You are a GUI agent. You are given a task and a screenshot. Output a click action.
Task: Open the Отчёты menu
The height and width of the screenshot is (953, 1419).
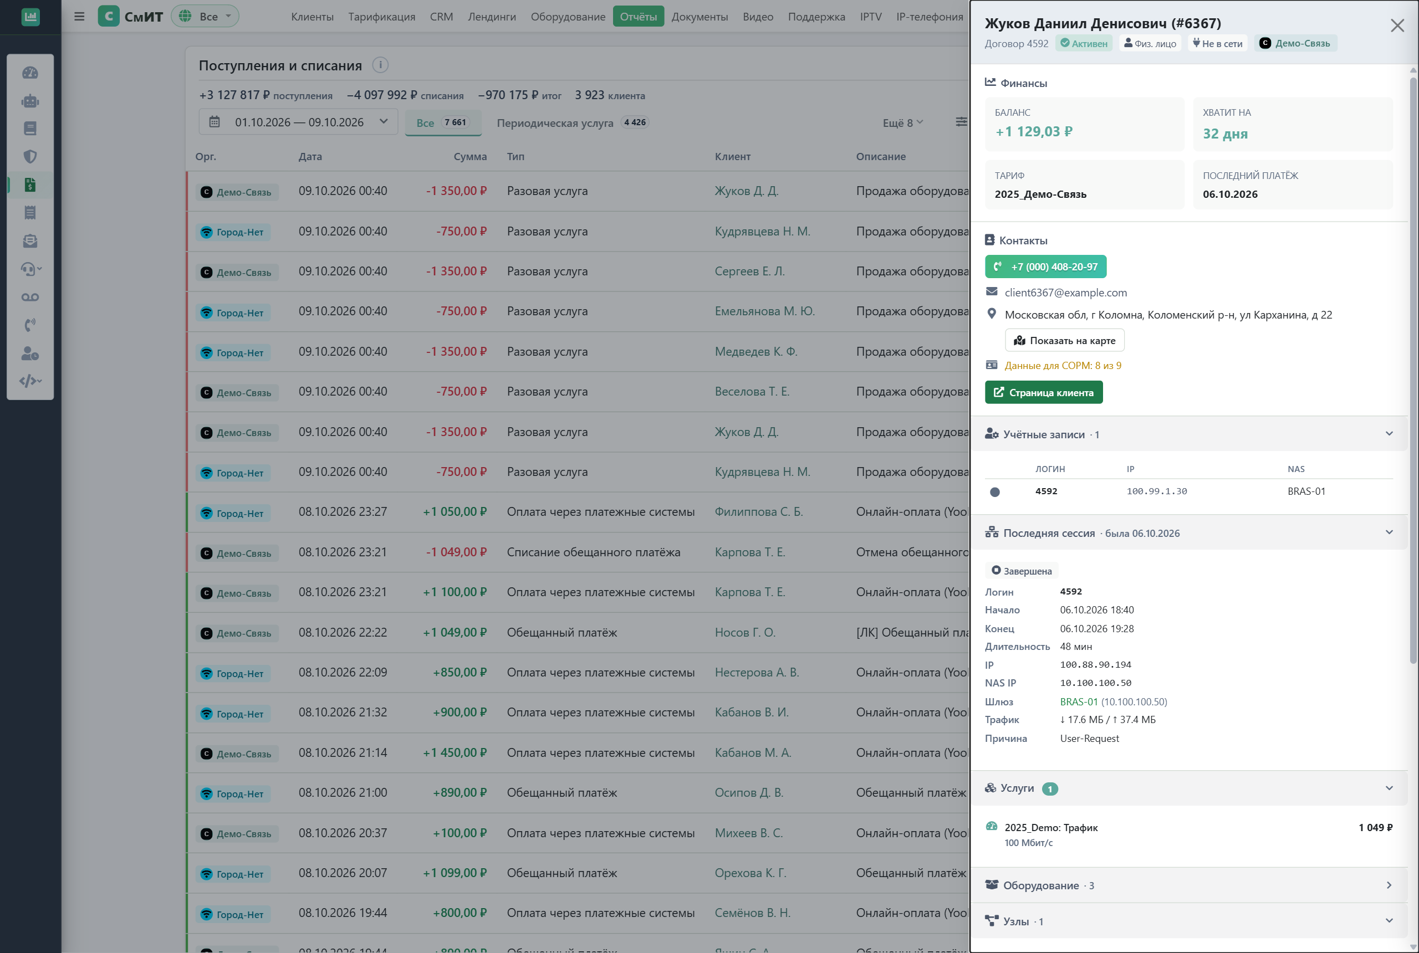(639, 17)
